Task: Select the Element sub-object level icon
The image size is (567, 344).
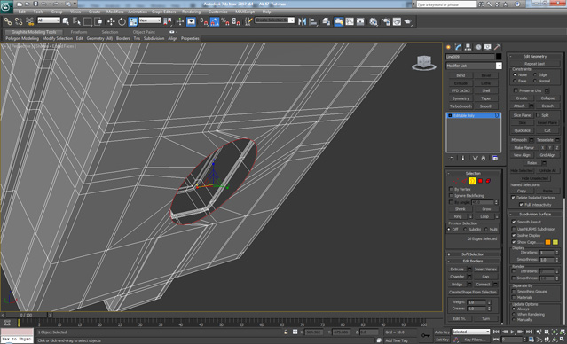Action: click(x=488, y=181)
